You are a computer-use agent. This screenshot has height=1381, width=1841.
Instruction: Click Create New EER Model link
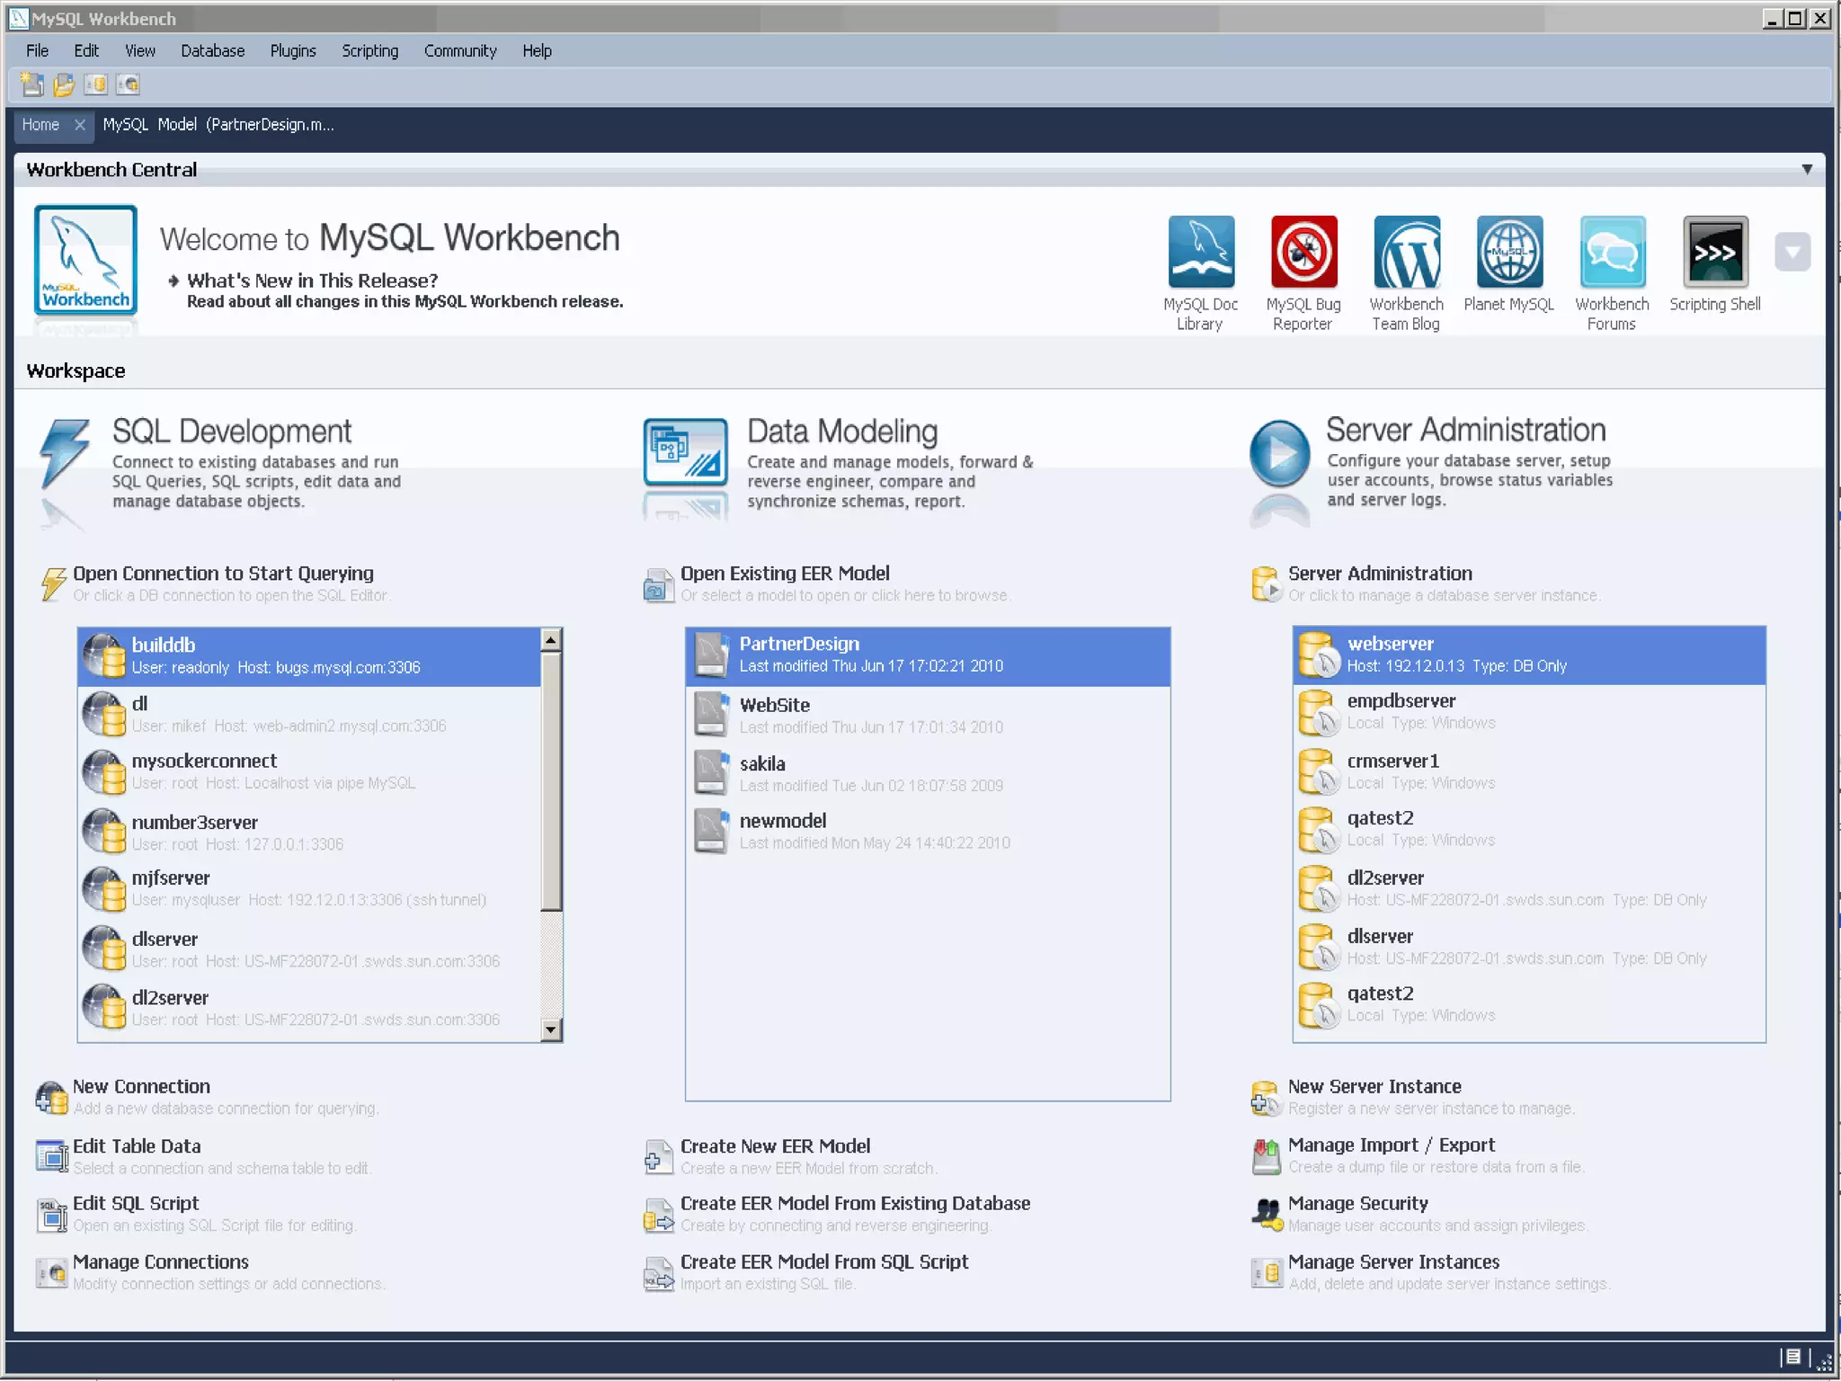(775, 1146)
